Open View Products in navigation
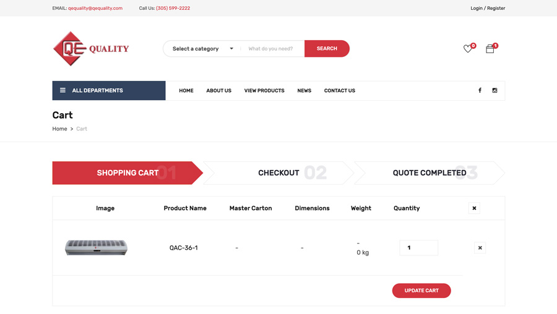Viewport: 557px width, 314px height. point(264,91)
